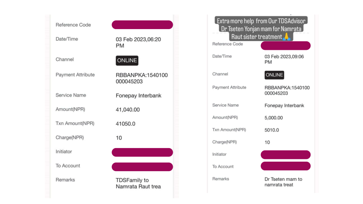Viewport: 363px width, 204px height.
Task: Click the ONLINE badge in right receipt
Action: 274,75
